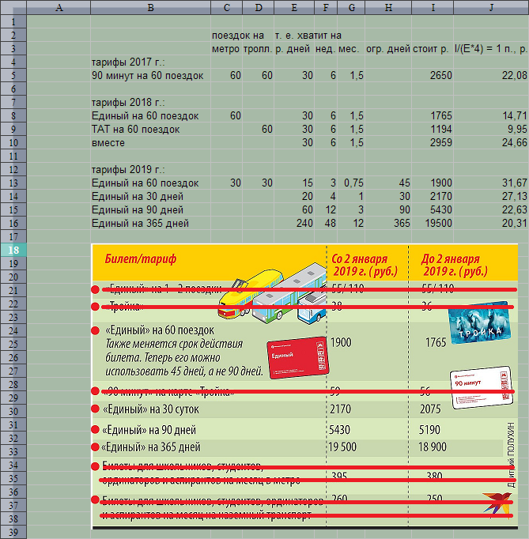Click cell 0,75 in row 13

coord(351,183)
